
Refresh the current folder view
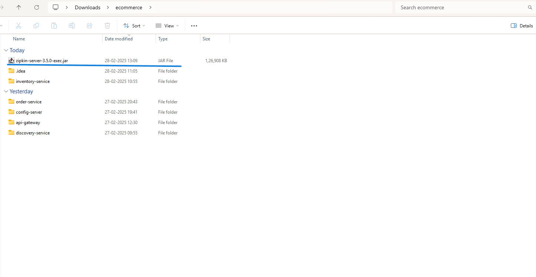click(36, 7)
